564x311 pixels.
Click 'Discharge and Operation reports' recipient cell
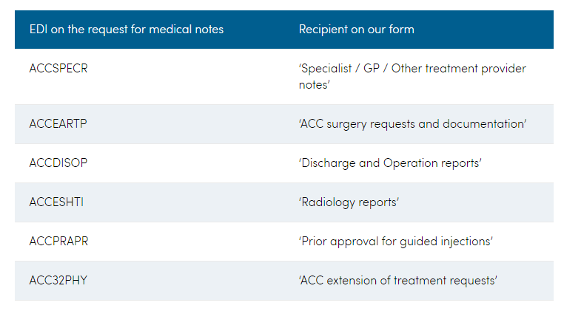(x=390, y=163)
